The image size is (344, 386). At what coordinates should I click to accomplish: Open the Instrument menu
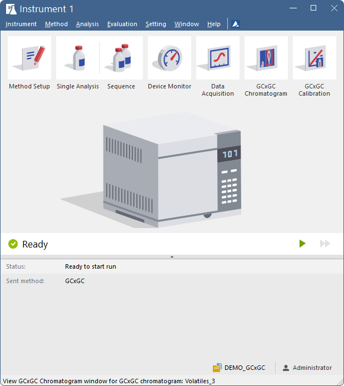point(21,24)
